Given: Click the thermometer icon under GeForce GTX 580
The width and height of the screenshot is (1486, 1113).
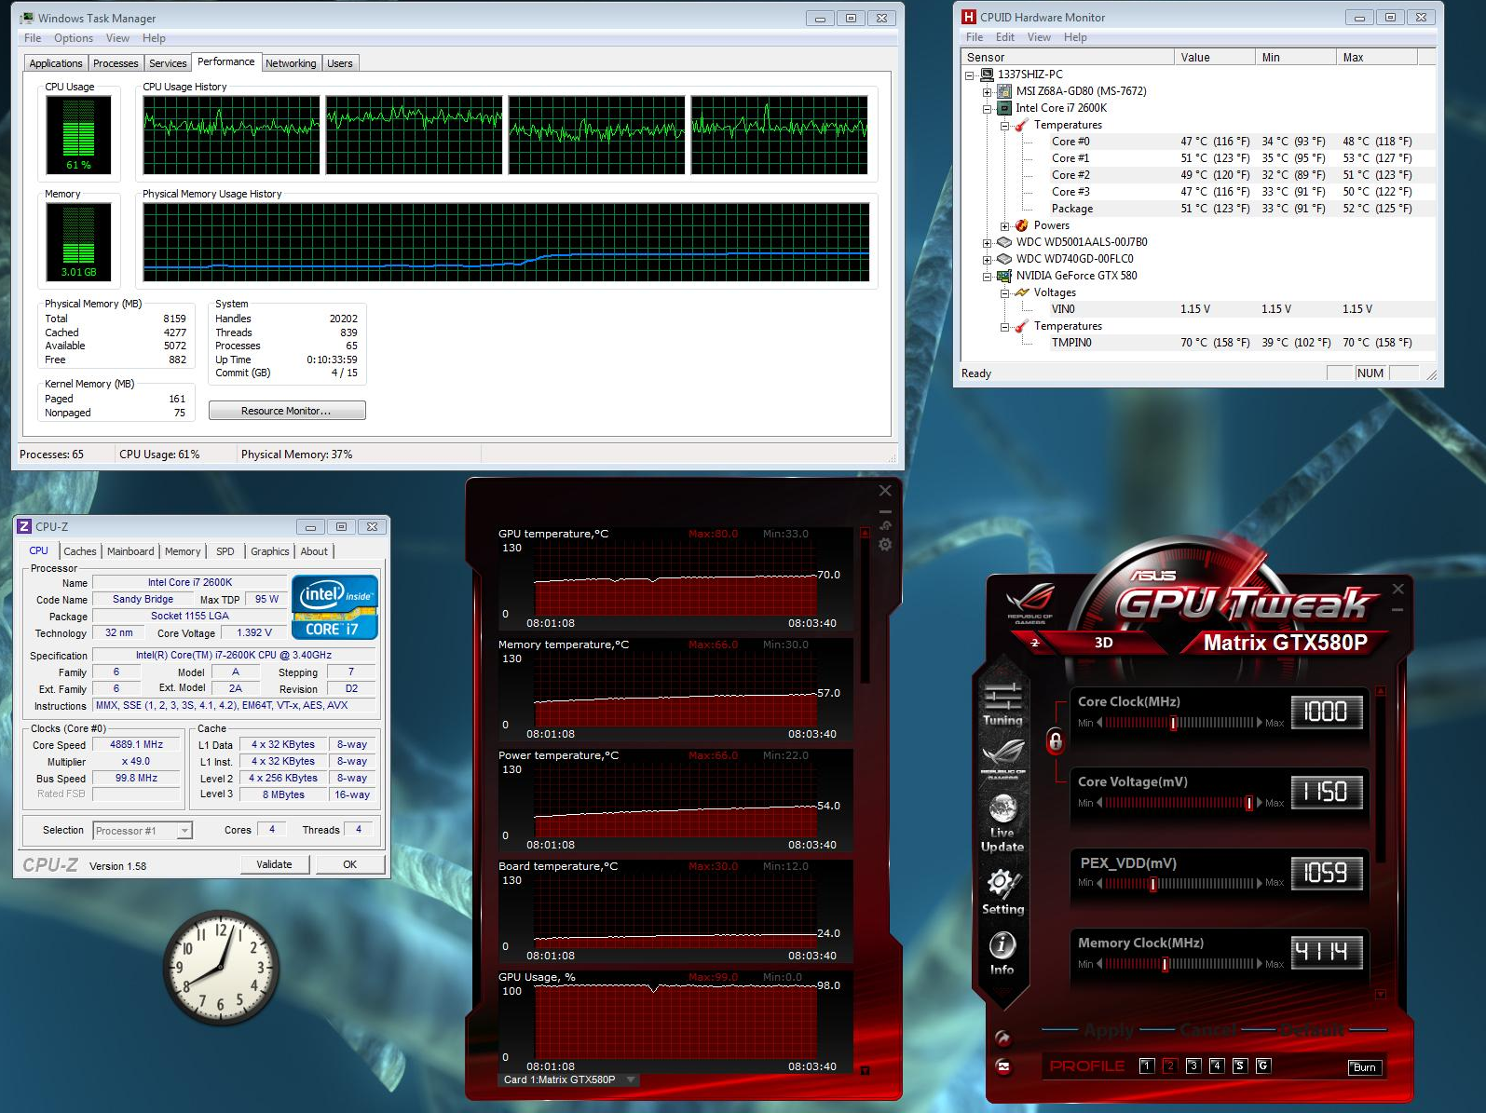Looking at the screenshot, I should pyautogui.click(x=1022, y=326).
